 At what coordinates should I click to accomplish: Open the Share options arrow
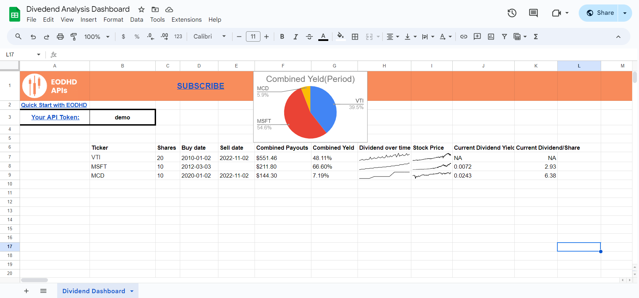[x=625, y=13]
